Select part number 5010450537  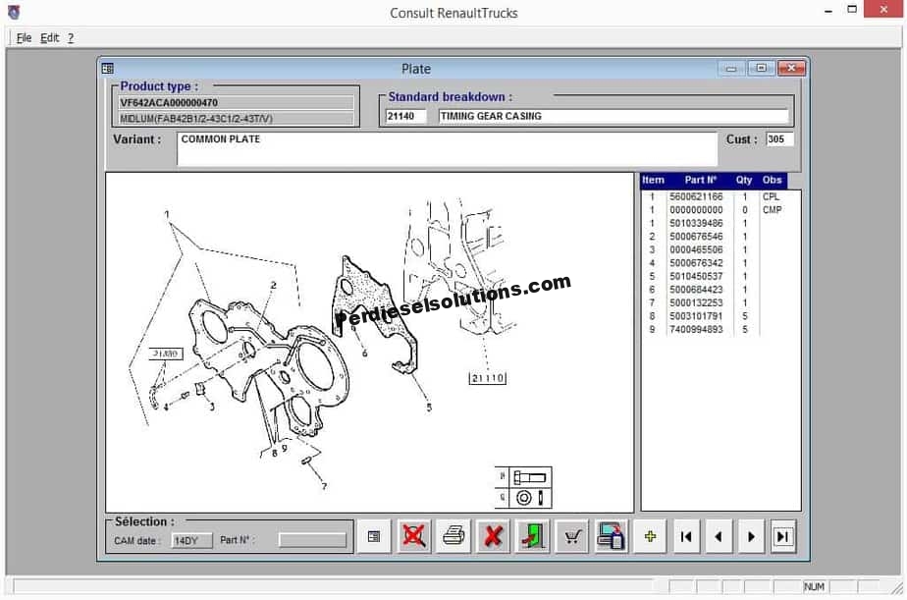(x=696, y=277)
